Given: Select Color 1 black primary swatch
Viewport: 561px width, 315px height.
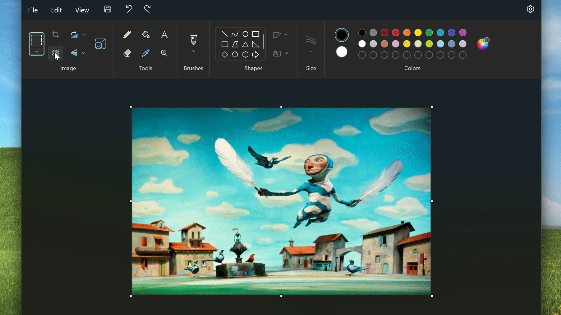Looking at the screenshot, I should click(x=342, y=35).
